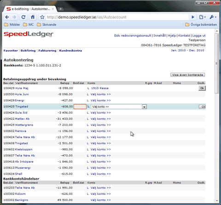
Task: Bookmark this page with the star icon
Action: (x=42, y=17)
